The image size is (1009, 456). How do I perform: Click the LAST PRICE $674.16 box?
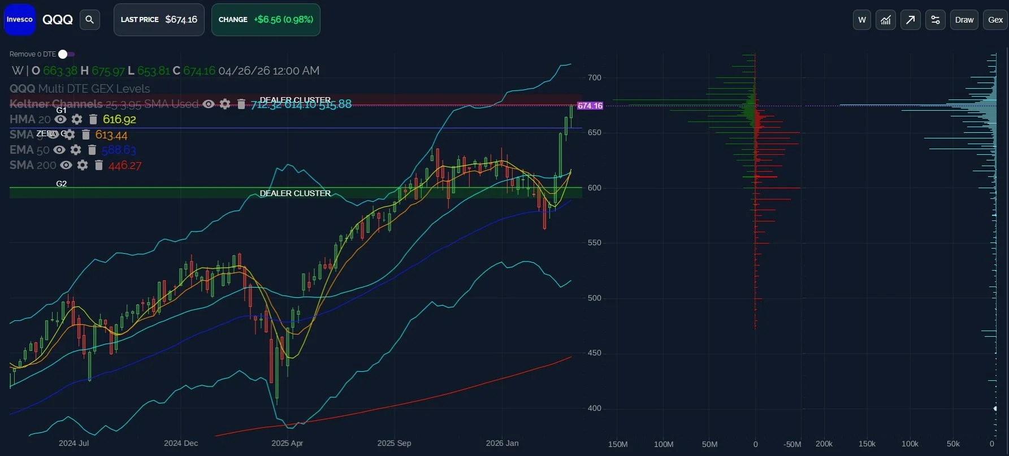(159, 20)
